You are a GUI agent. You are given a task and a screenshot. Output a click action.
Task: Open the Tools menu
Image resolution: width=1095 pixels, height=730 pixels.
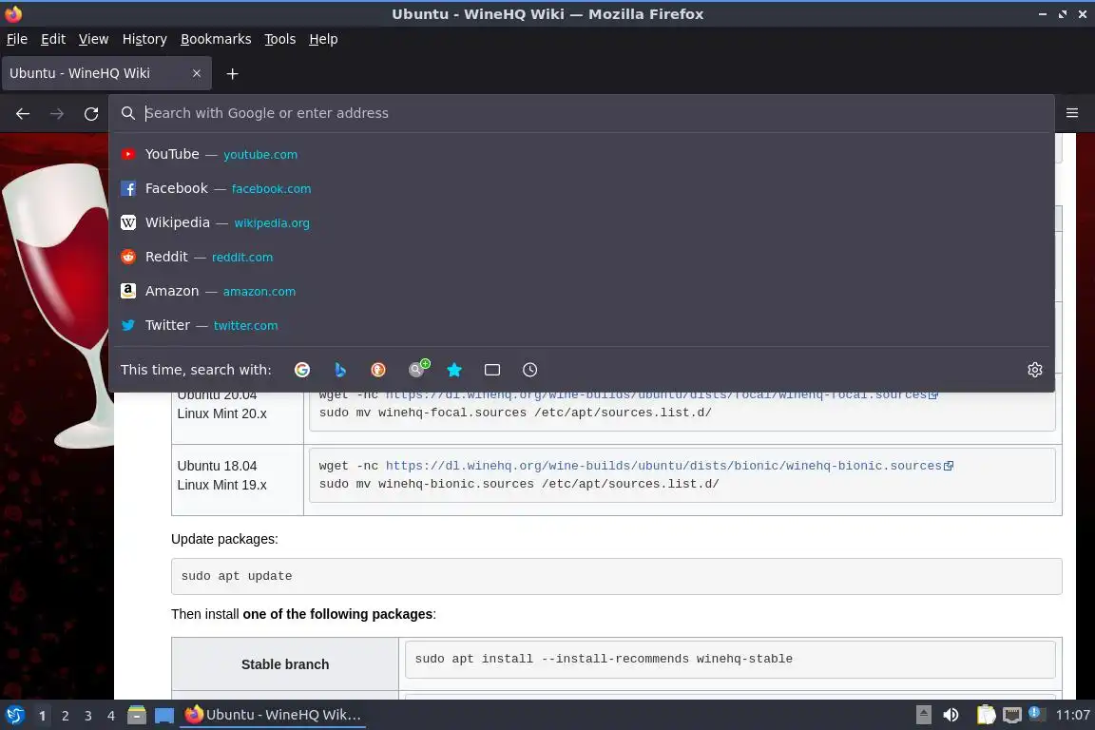click(280, 39)
